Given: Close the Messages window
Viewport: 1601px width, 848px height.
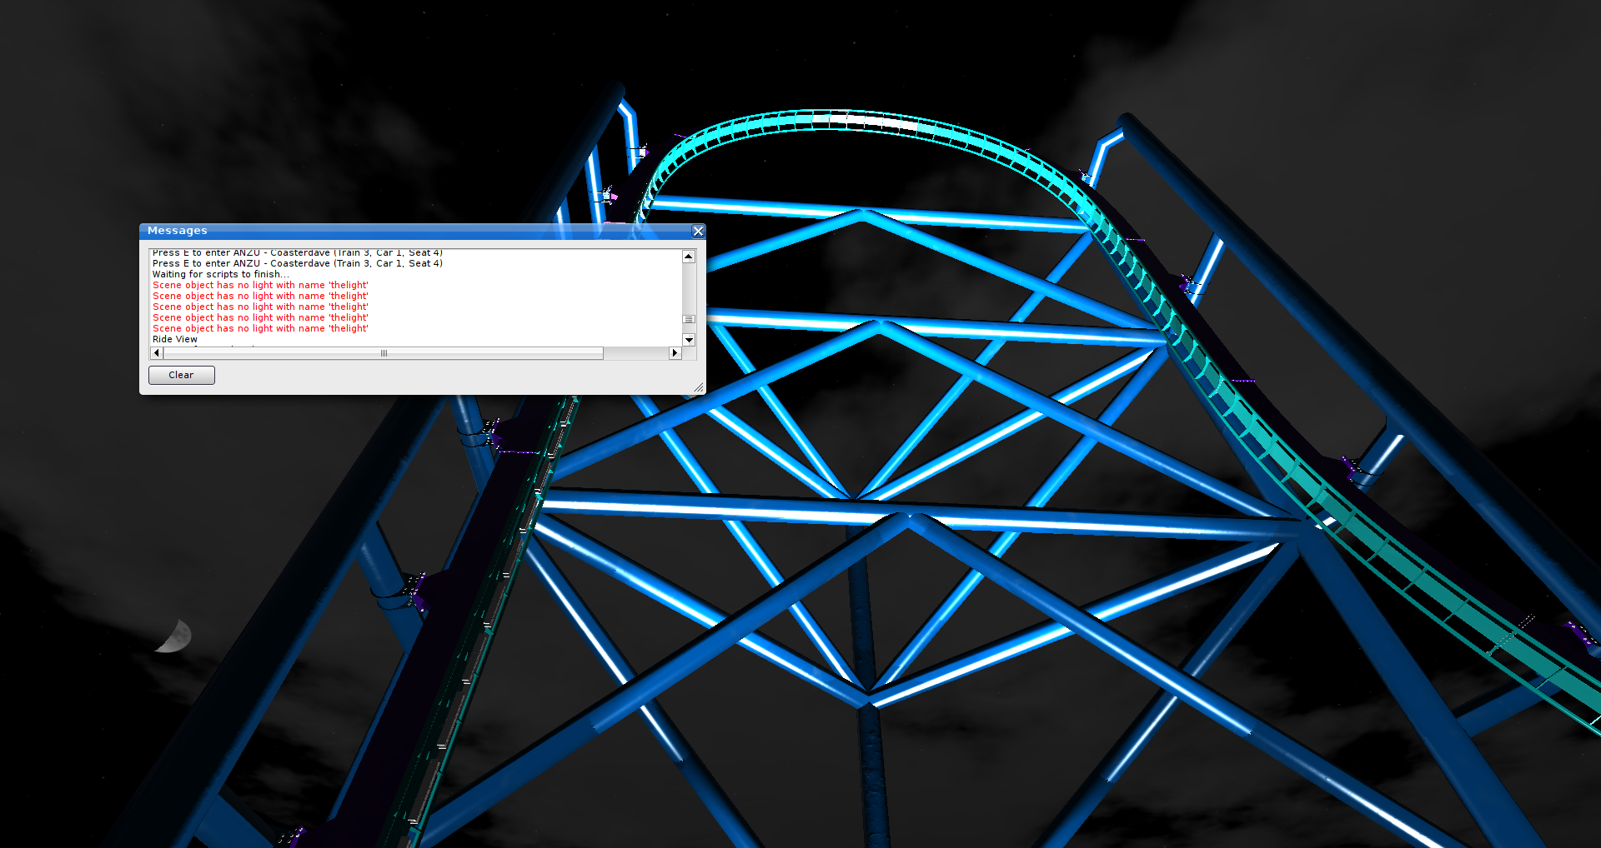Looking at the screenshot, I should click(x=698, y=232).
